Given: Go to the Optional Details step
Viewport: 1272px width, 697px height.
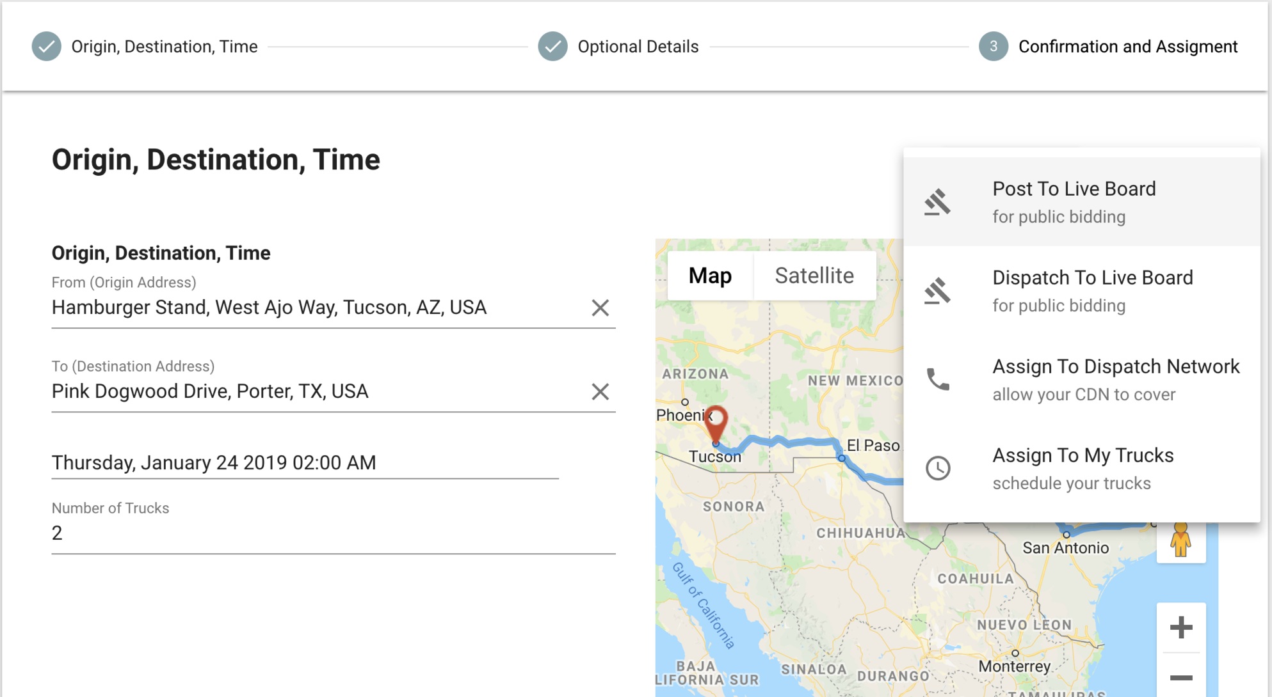Looking at the screenshot, I should (618, 47).
